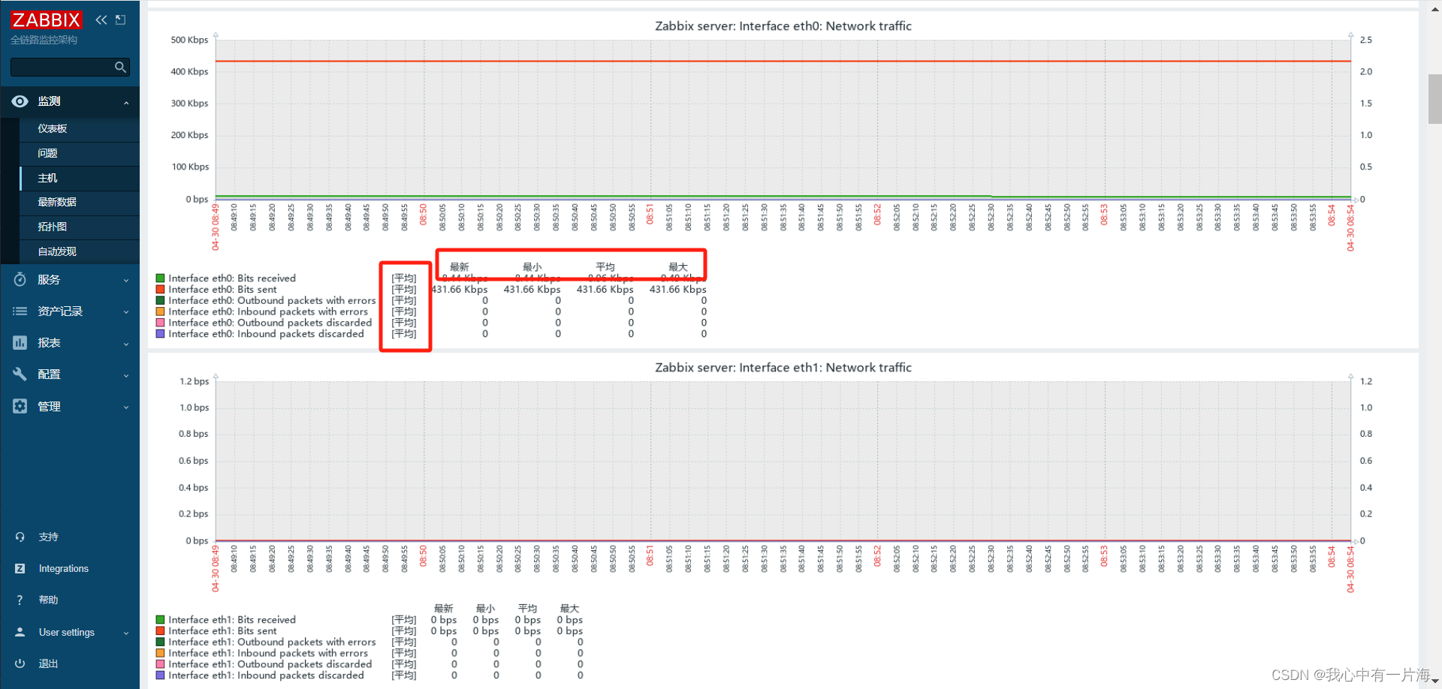This screenshot has height=689, width=1442.
Task: Collapse sidebar with double-chevron icon
Action: [101, 20]
